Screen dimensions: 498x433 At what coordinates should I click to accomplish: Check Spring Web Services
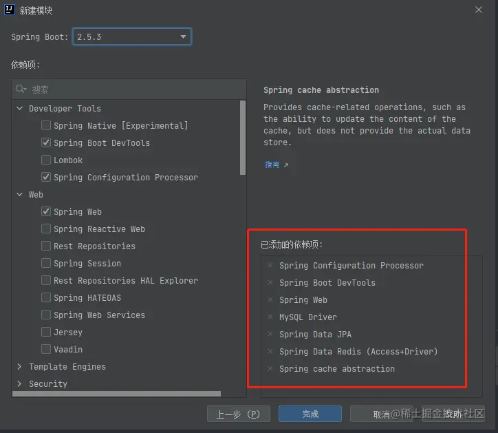46,315
